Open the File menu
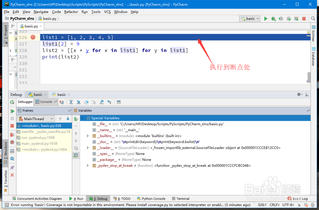Screen dimensions: 319x210 [x=6, y=12]
